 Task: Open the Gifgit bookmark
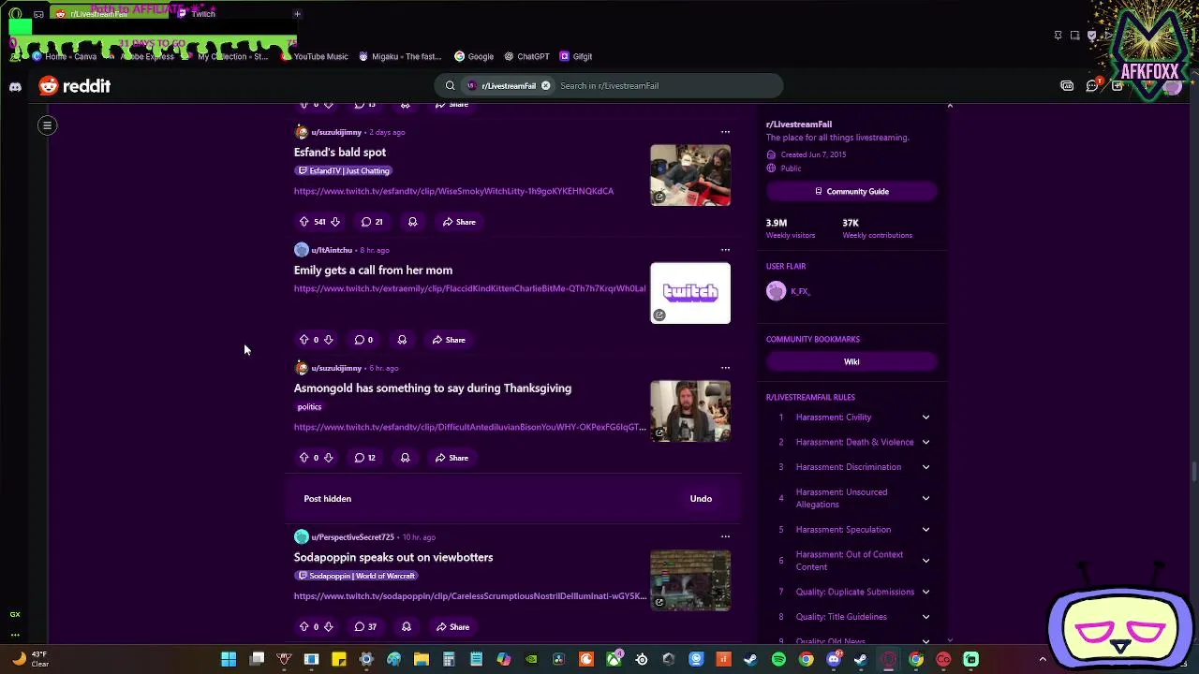pos(576,56)
